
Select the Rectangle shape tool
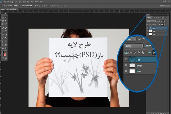6,45
